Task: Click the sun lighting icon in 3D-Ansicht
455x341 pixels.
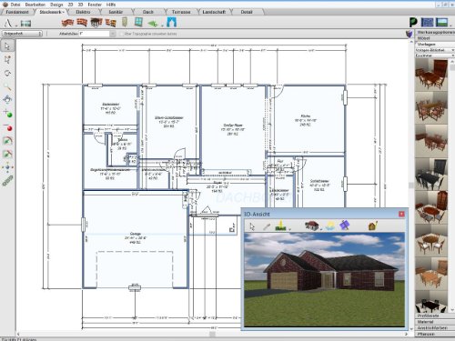Action: (x=329, y=226)
